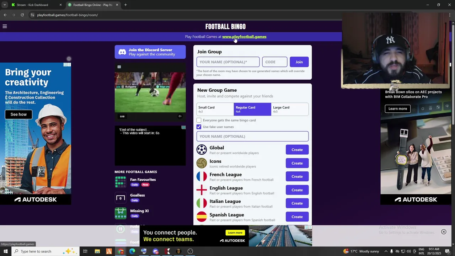This screenshot has height=256, width=455.
Task: Create a Spanish League game
Action: 297,217
